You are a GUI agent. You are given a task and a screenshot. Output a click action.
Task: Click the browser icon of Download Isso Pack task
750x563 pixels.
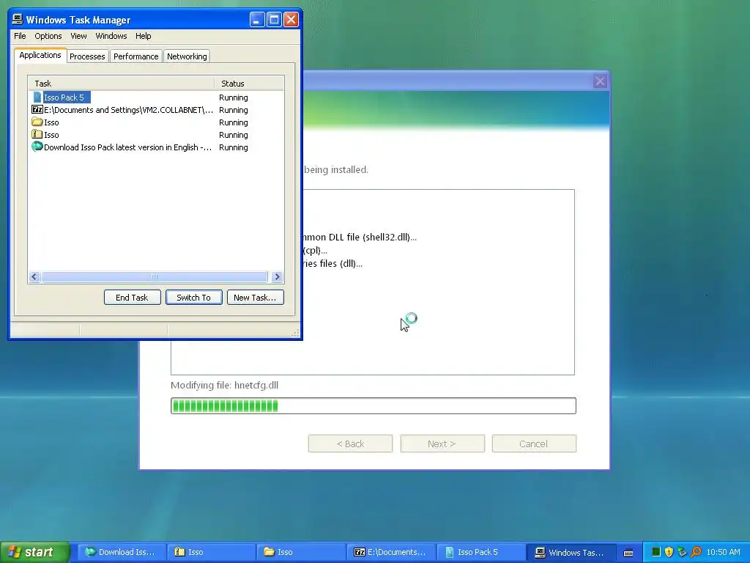[37, 147]
